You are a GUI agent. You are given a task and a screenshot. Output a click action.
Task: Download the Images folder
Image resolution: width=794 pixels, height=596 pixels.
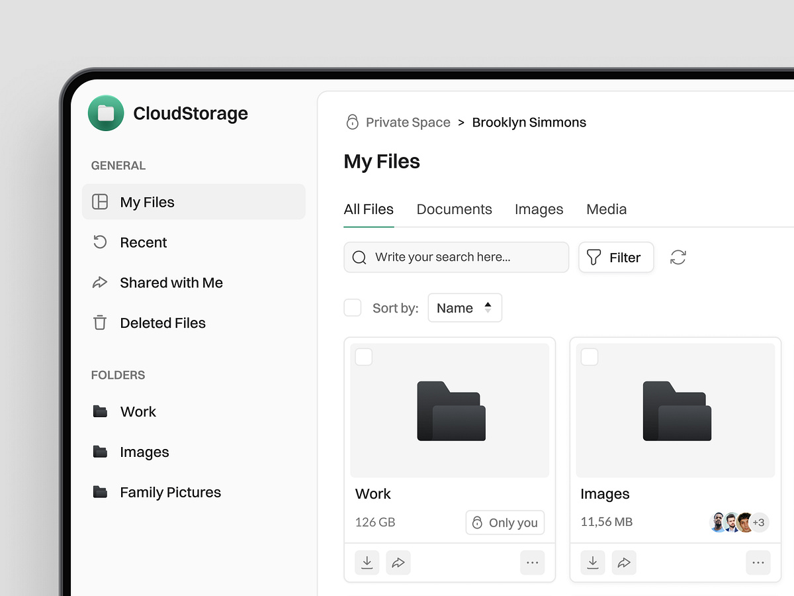pos(593,563)
